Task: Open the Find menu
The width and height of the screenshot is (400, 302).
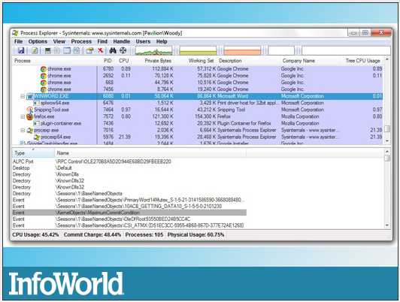Action: tap(102, 41)
